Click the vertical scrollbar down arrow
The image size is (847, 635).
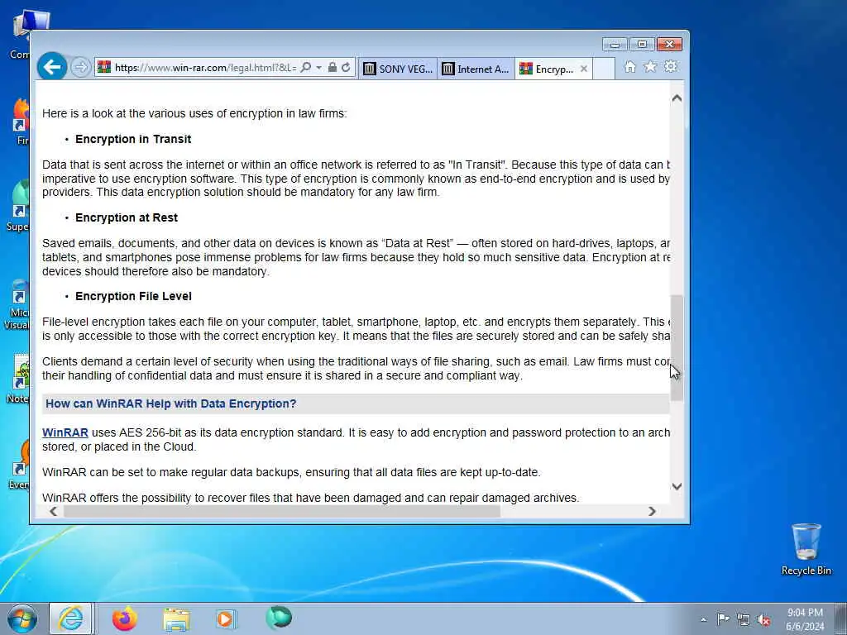[x=677, y=486]
